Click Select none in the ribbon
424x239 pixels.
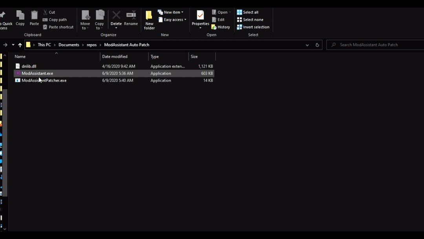pyautogui.click(x=250, y=20)
